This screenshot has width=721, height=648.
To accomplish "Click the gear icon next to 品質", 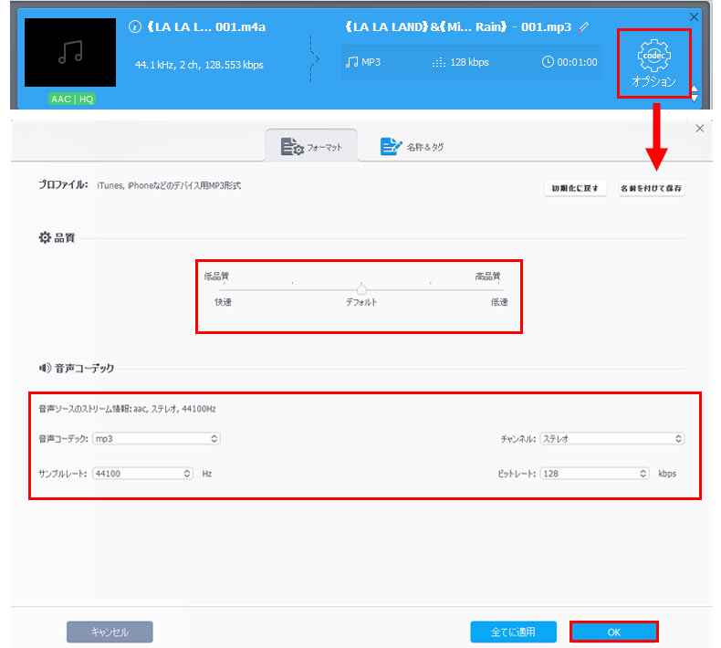I will 45,237.
